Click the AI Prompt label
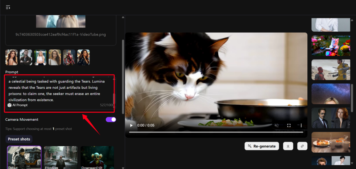 (20, 105)
